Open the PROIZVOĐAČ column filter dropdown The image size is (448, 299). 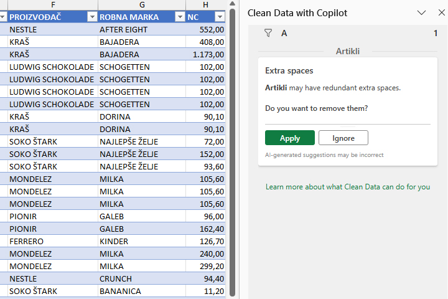pos(92,17)
